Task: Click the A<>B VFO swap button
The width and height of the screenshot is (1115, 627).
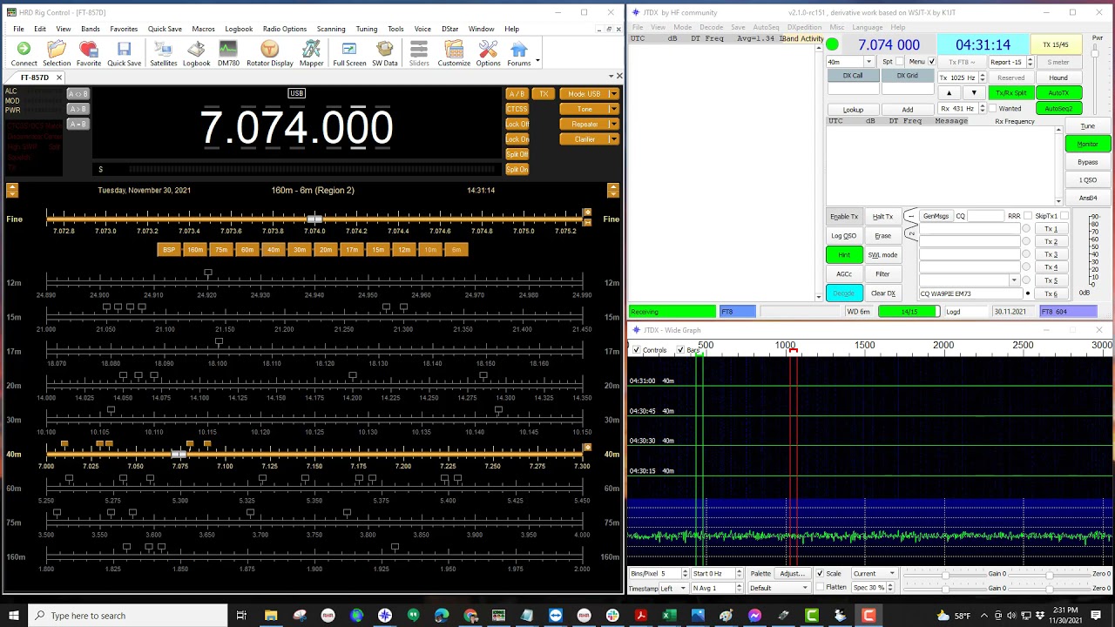Action: (78, 94)
